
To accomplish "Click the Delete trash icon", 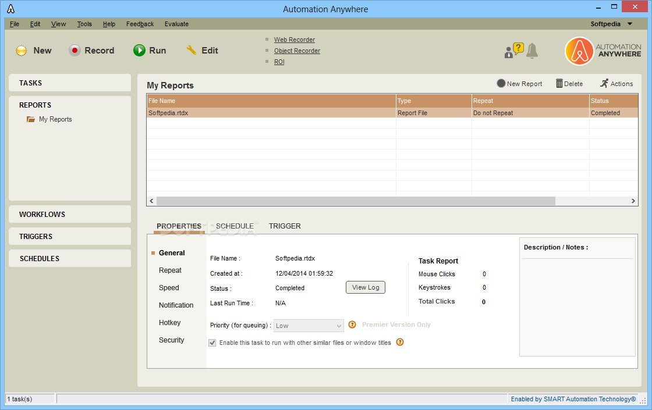I will click(559, 84).
